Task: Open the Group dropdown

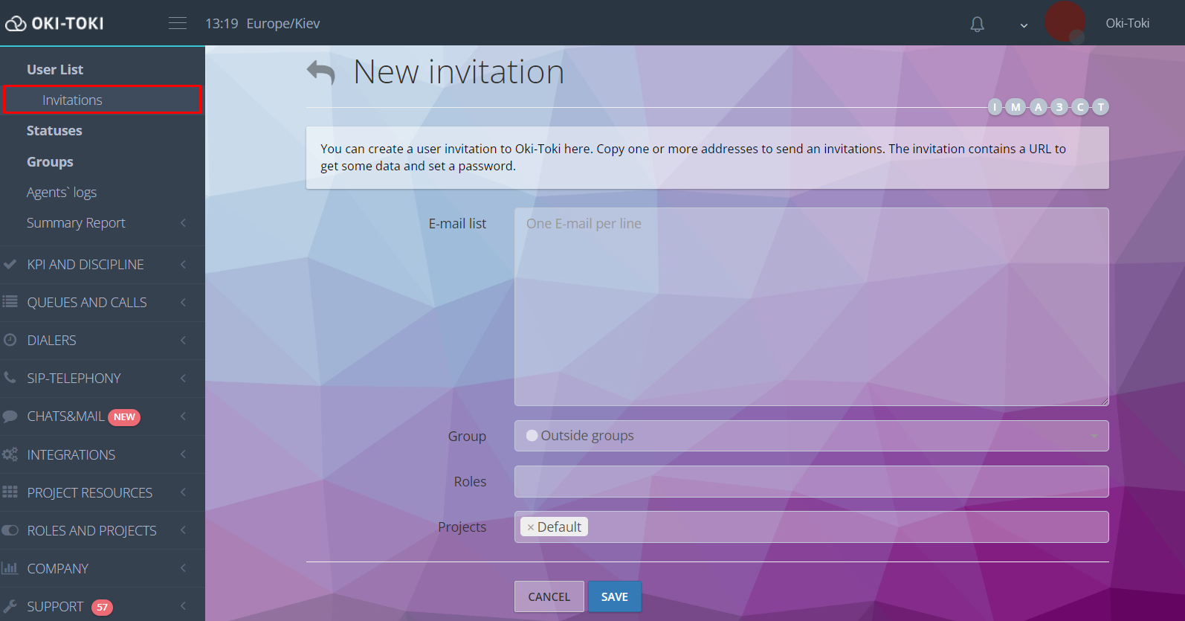Action: [x=810, y=436]
